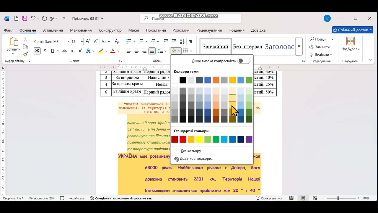Open the line spacing dropdown

(165, 51)
